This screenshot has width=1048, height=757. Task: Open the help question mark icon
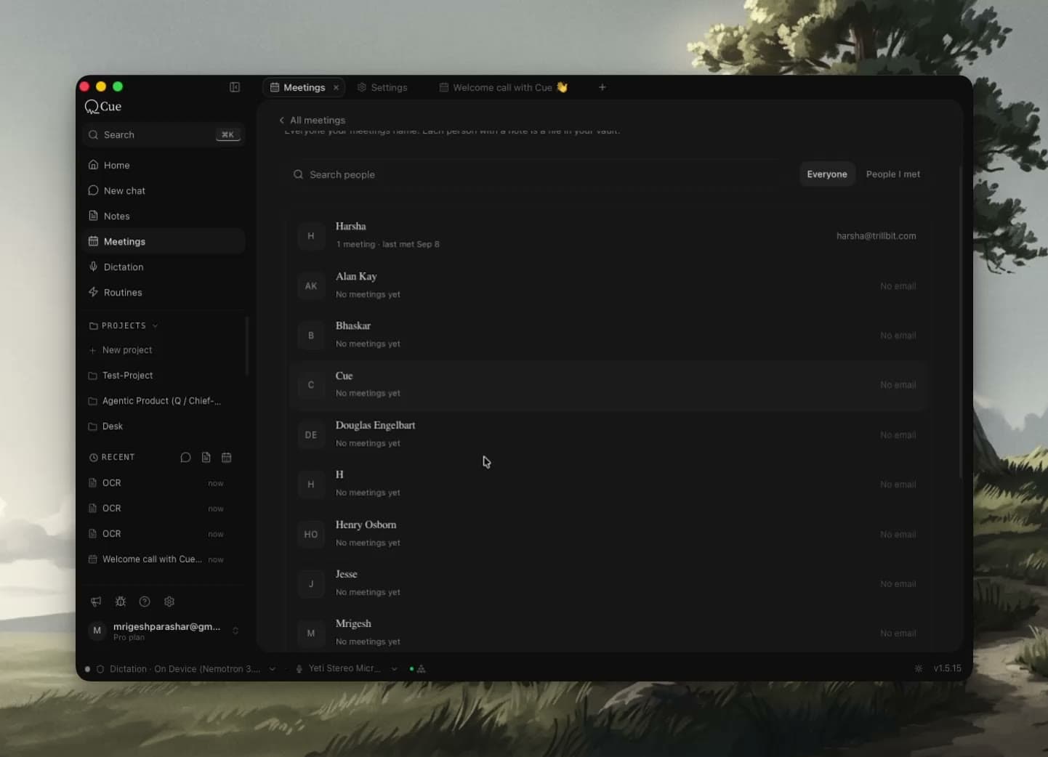145,602
